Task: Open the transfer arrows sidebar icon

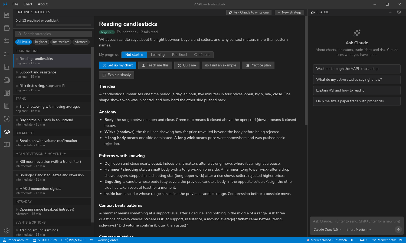Action: [7, 41]
